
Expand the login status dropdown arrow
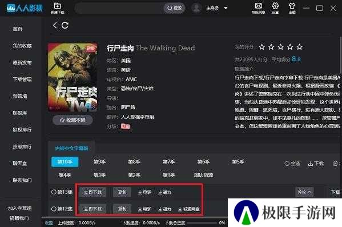tap(226, 9)
